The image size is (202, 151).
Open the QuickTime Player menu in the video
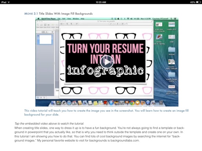48,18
